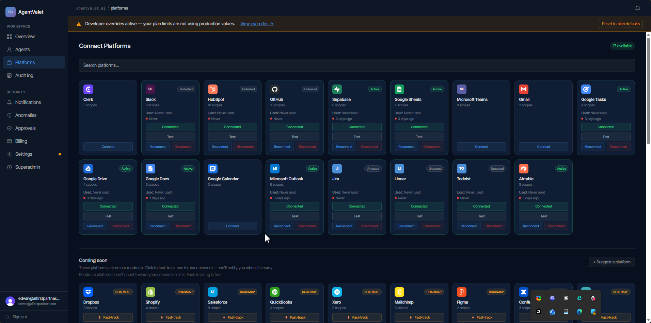Click the agentvalet.ai breadcrumb
This screenshot has width=651, height=323.
(x=91, y=8)
